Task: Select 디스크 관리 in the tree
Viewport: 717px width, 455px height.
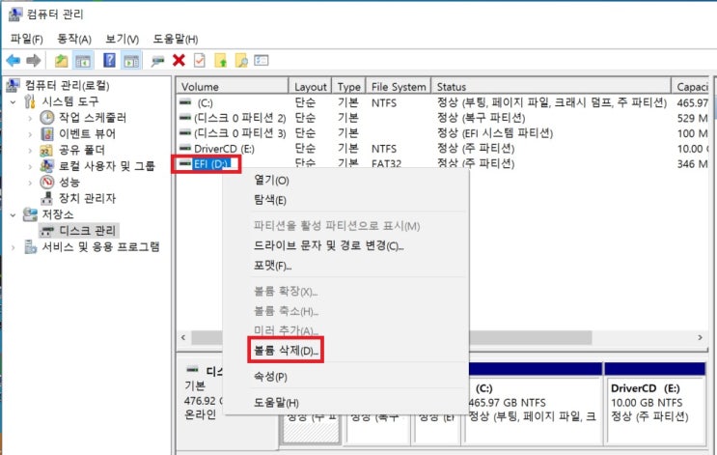Action: (79, 230)
